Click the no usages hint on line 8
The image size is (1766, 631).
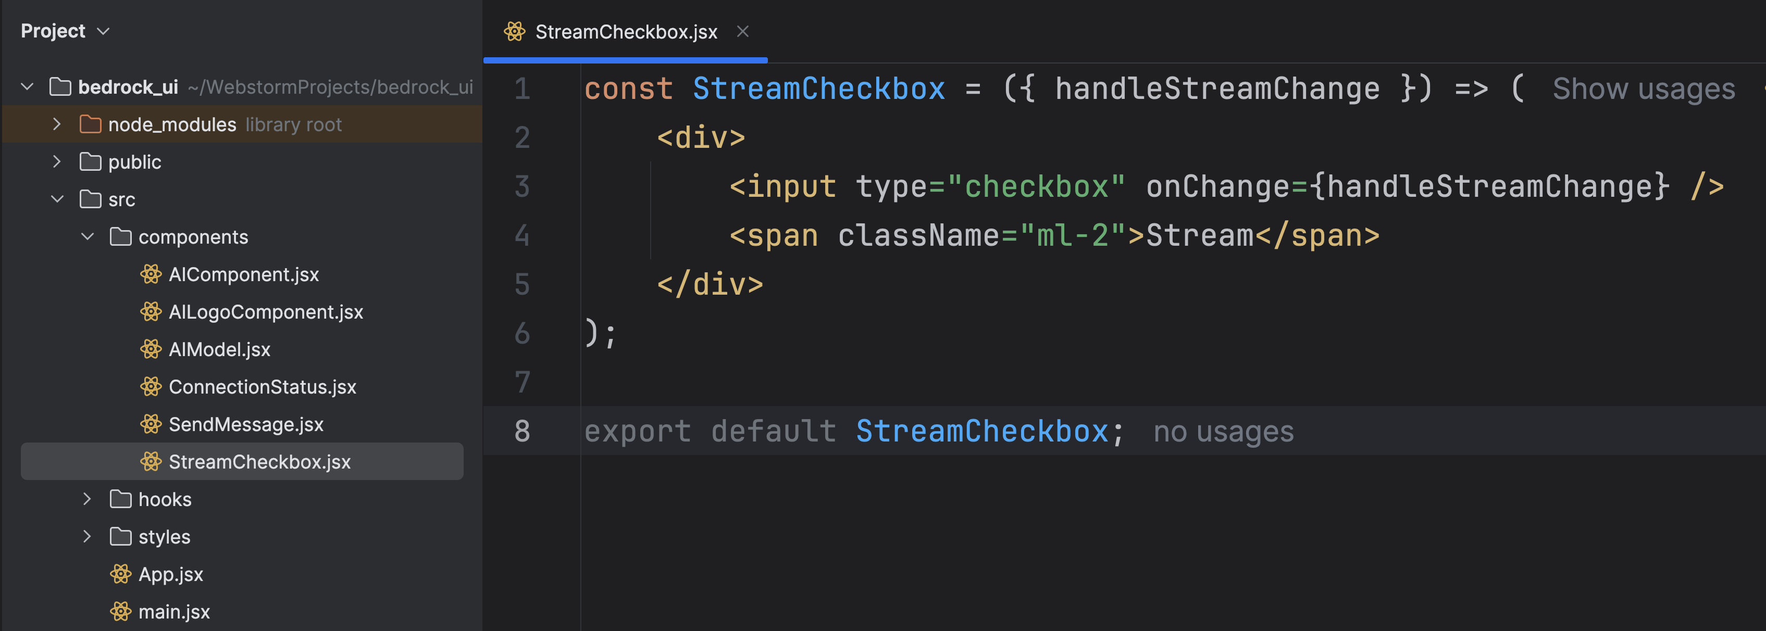[1223, 432]
